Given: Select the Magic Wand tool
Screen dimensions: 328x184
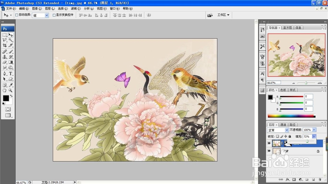Looking at the screenshot, I should coord(11,40).
